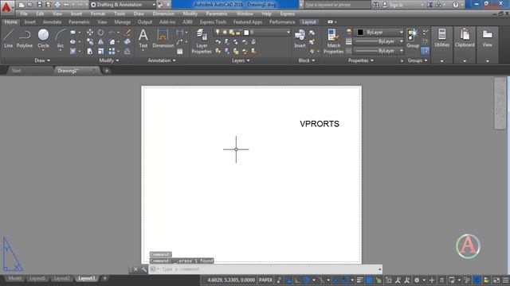Open Layer Properties manager

pos(202,41)
